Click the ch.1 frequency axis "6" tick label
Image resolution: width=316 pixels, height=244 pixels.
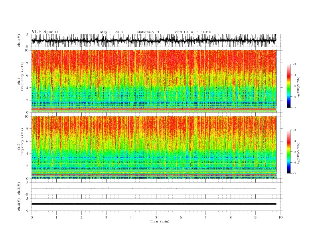pyautogui.click(x=28, y=75)
